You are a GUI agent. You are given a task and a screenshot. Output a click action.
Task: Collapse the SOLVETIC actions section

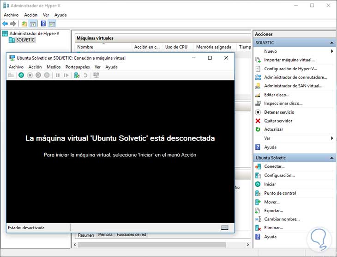(332, 43)
